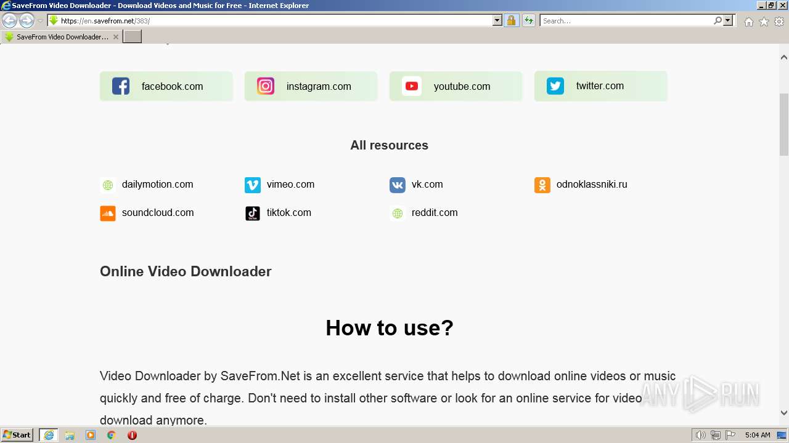Image resolution: width=789 pixels, height=443 pixels.
Task: Open Internet Explorer from the taskbar
Action: (x=49, y=435)
